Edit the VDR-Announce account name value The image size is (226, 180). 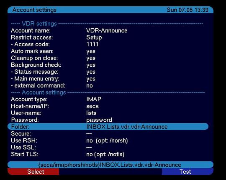click(x=107, y=30)
